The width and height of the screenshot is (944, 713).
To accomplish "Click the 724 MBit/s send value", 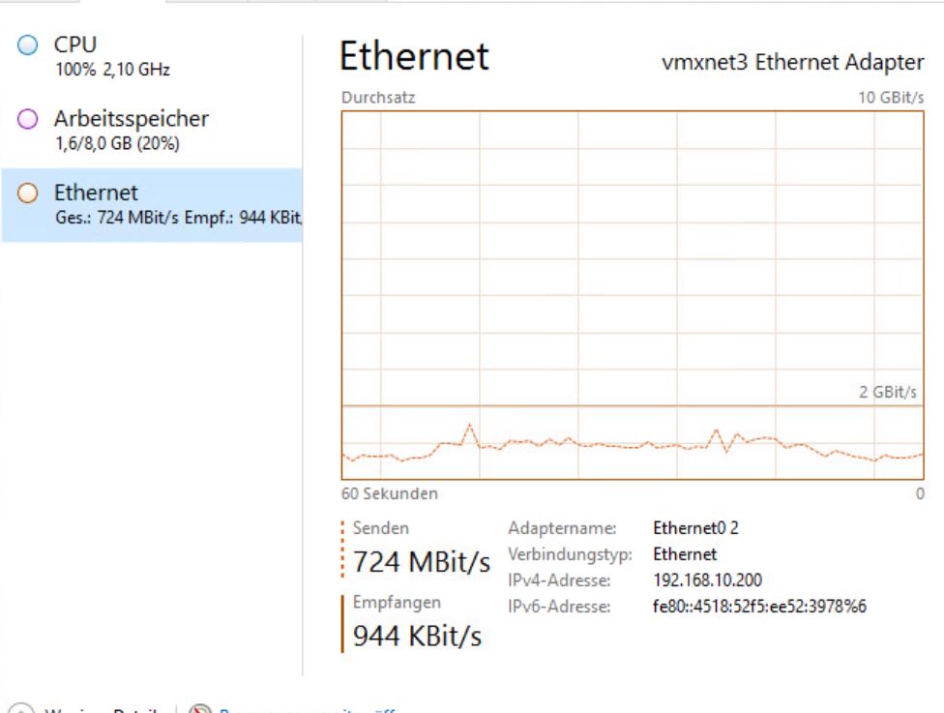I will point(422,561).
